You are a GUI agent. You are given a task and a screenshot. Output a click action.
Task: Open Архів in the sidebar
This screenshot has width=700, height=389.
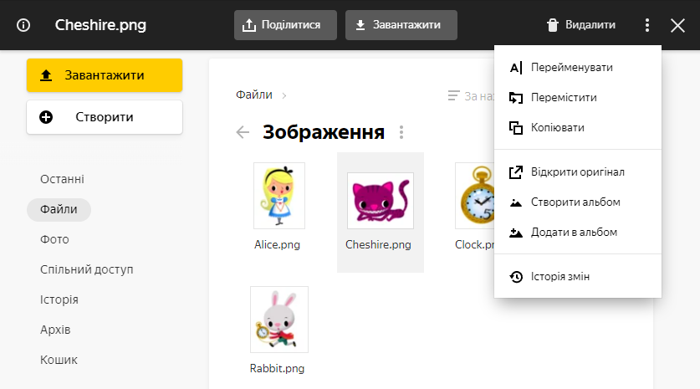tap(55, 330)
